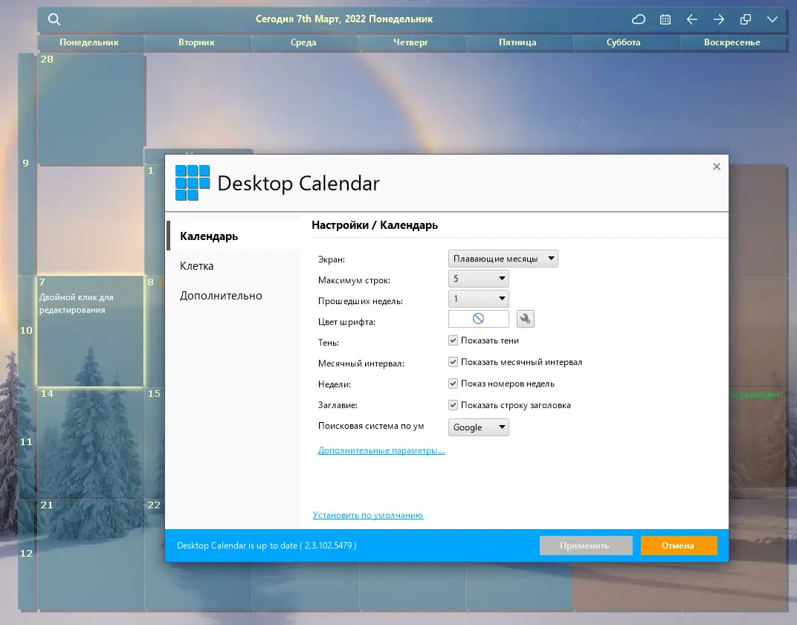Click the overlapping windows icon in top bar
The width and height of the screenshot is (797, 625).
point(746,19)
